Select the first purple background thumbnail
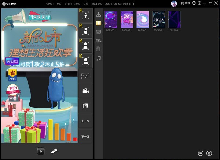This screenshot has height=160, width=220. click(x=111, y=19)
